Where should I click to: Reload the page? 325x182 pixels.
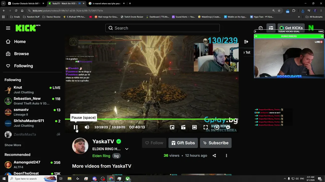tap(16, 11)
